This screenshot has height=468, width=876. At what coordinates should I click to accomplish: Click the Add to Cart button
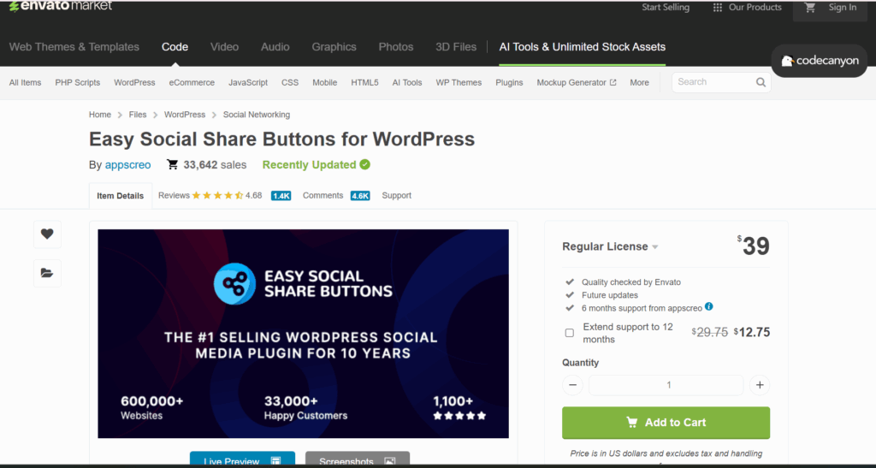(666, 423)
